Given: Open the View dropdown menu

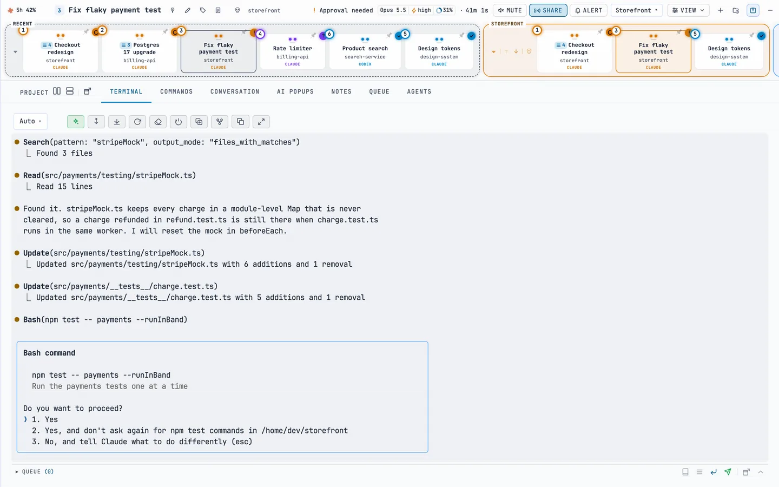Looking at the screenshot, I should click(688, 10).
